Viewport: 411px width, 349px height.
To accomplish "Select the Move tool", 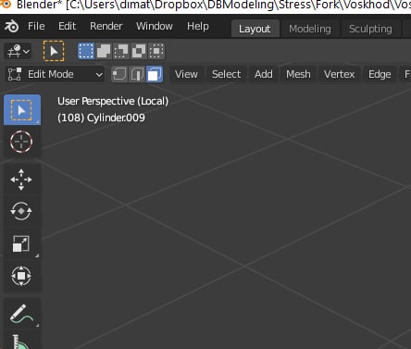I will tap(21, 180).
